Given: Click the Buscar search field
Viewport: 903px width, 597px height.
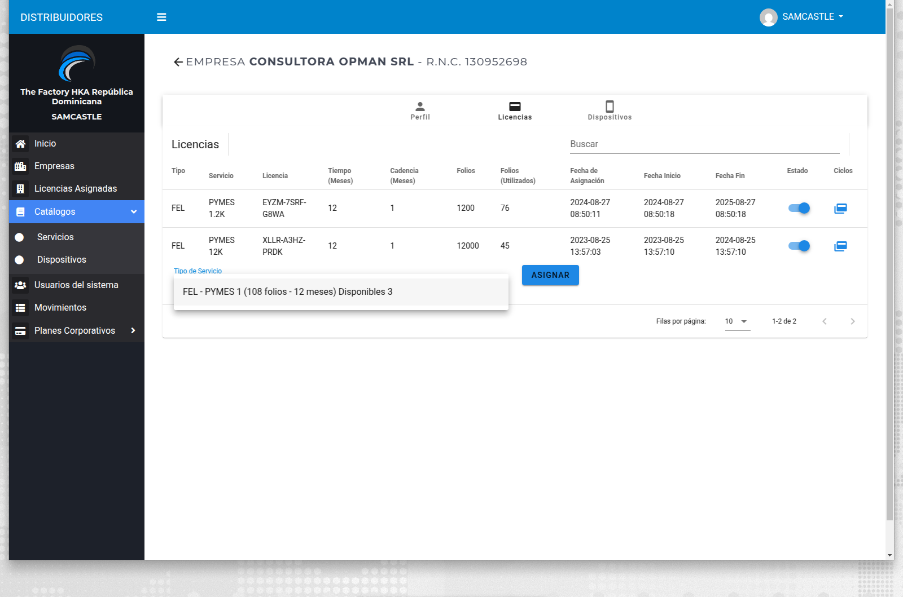Looking at the screenshot, I should [704, 144].
